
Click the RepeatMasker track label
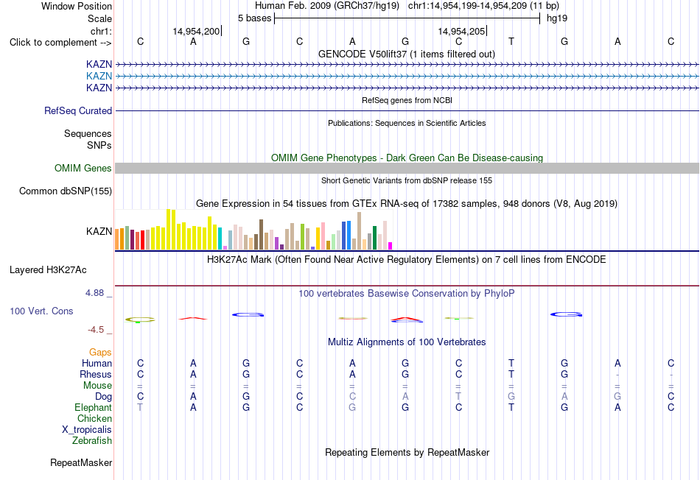(x=81, y=462)
